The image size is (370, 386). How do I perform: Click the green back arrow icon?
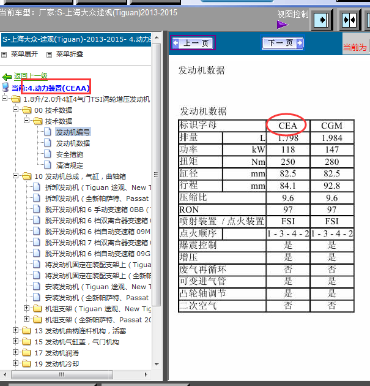(x=7, y=77)
